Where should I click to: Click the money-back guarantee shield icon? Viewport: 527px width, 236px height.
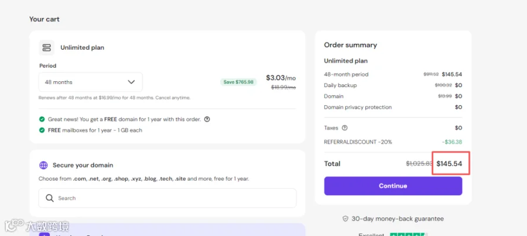pos(345,219)
